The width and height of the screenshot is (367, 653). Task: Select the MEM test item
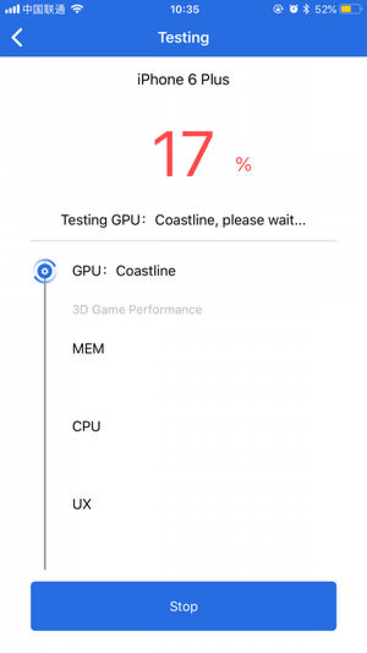(x=89, y=349)
